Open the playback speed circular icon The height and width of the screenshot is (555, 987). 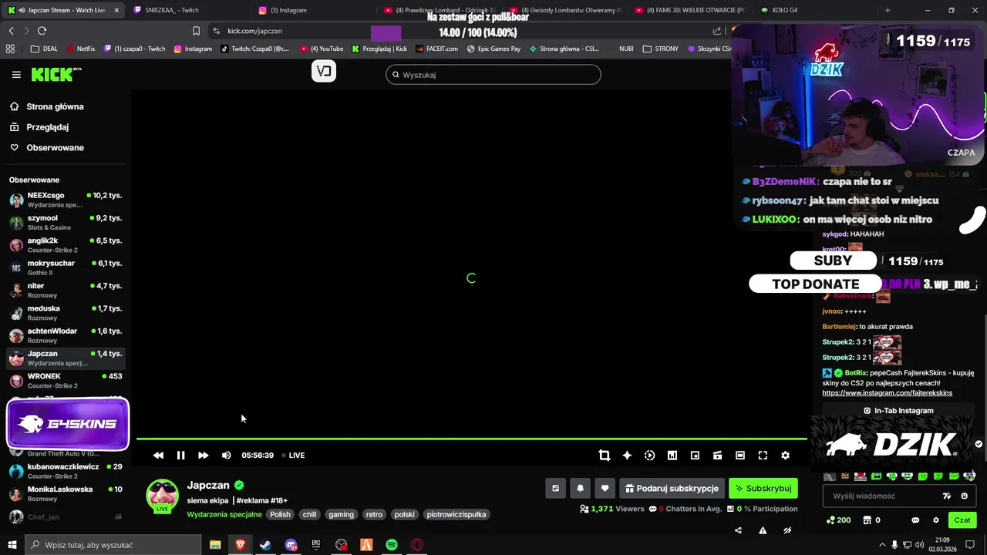point(649,456)
